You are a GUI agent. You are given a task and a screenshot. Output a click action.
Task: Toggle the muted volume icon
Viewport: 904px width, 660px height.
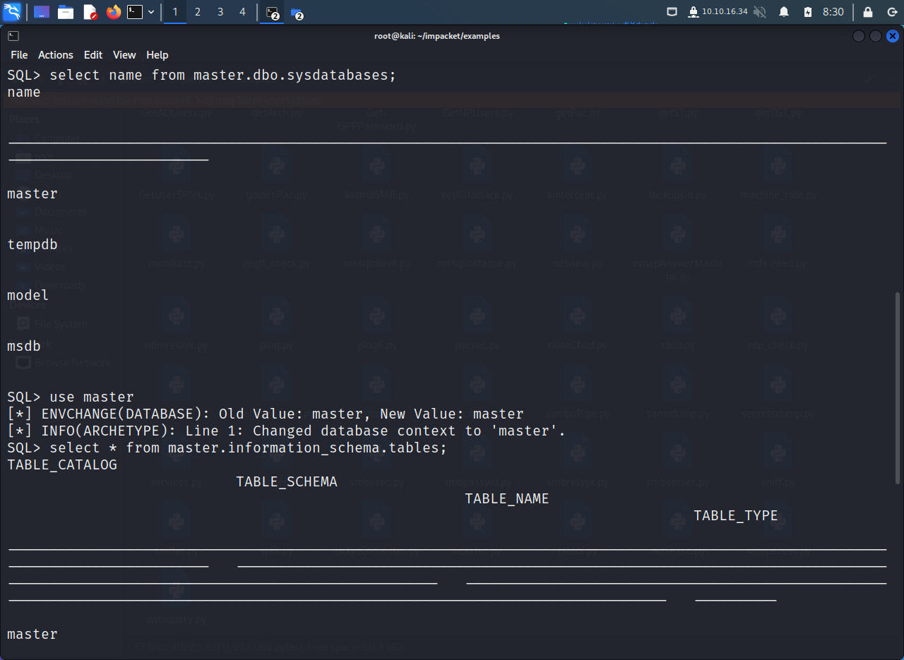click(x=760, y=12)
